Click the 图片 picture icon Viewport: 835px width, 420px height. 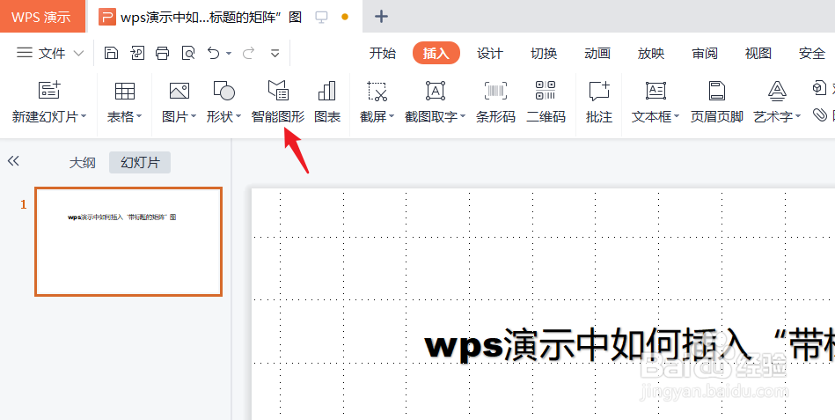click(179, 92)
